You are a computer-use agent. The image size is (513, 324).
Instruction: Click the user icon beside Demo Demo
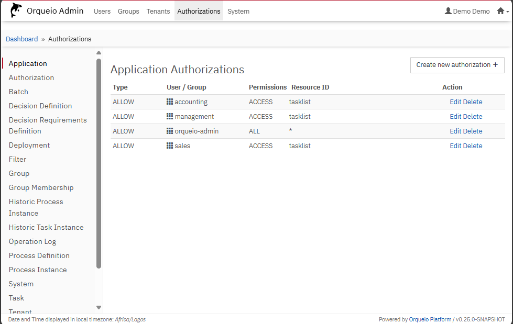tap(448, 11)
